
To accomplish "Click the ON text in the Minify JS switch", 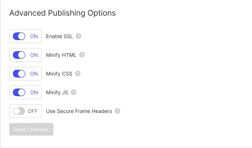I will tap(34, 92).
